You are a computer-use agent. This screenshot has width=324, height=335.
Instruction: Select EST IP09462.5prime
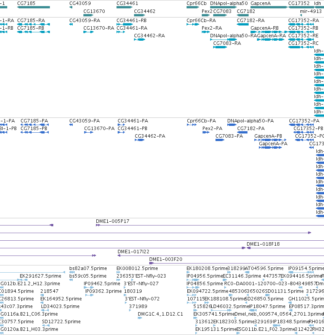click(x=102, y=284)
